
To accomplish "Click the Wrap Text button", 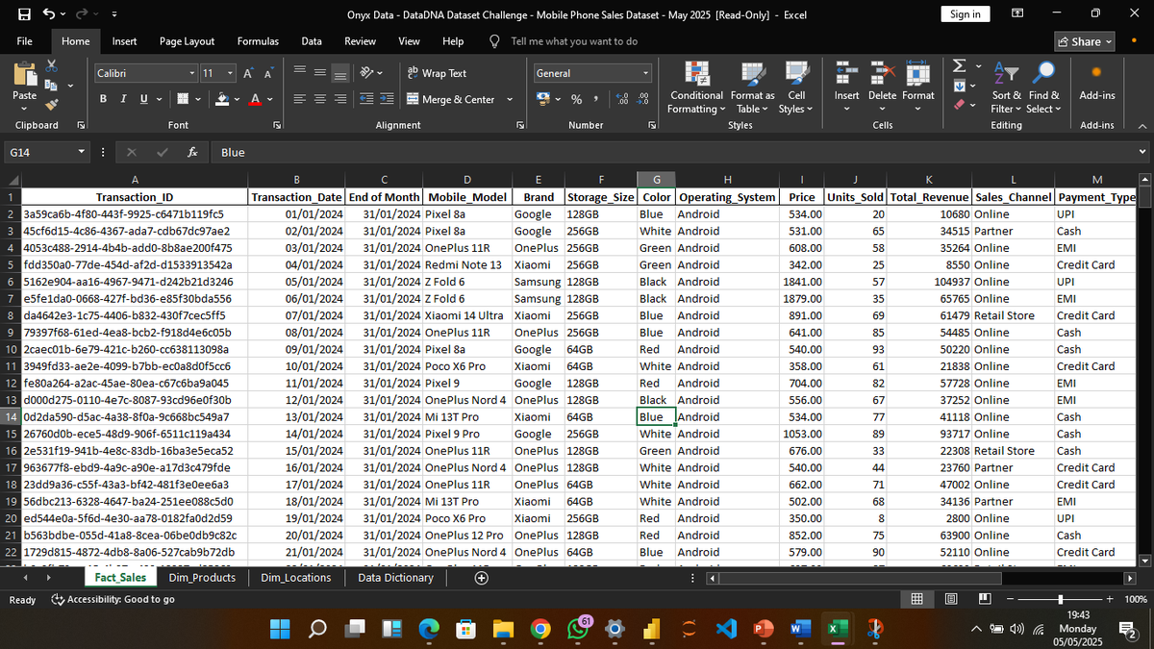I will (438, 73).
